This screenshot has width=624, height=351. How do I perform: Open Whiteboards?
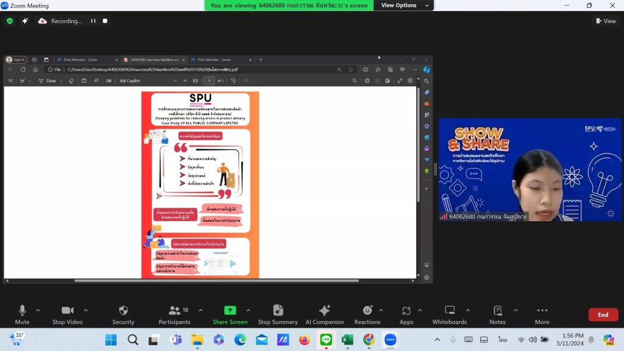click(x=450, y=315)
